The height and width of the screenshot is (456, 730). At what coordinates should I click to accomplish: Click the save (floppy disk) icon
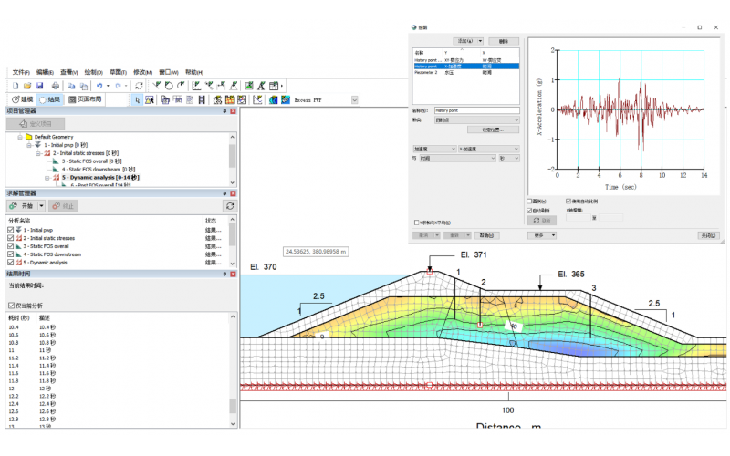(x=41, y=85)
